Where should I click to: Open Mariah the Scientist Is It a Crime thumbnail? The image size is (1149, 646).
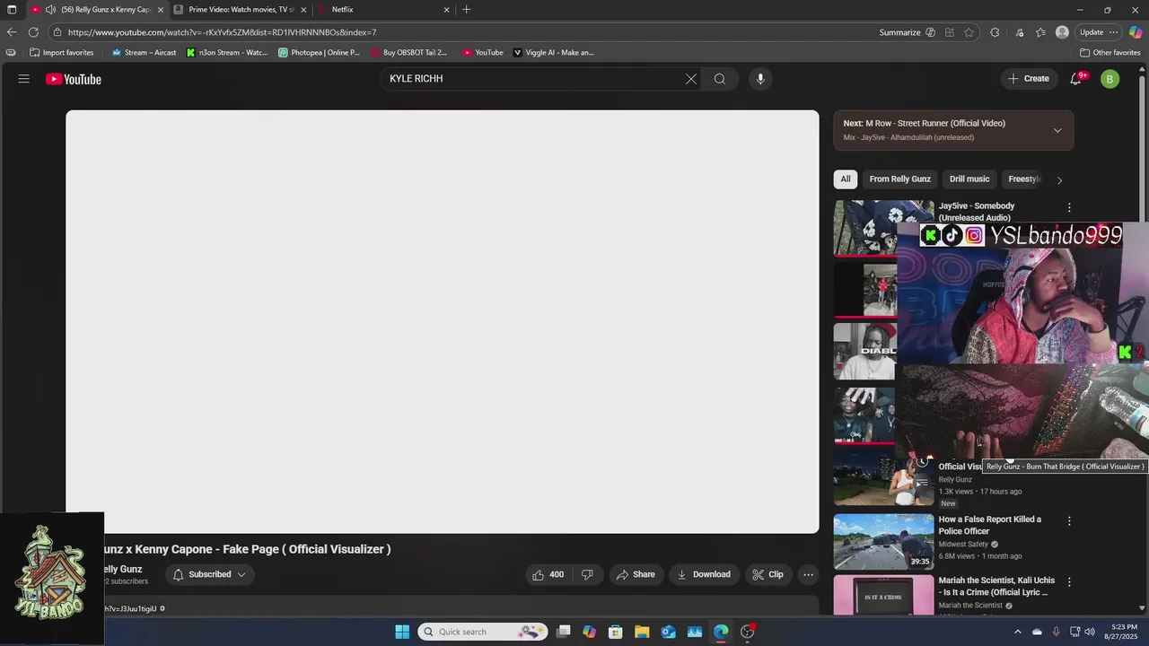click(x=883, y=595)
